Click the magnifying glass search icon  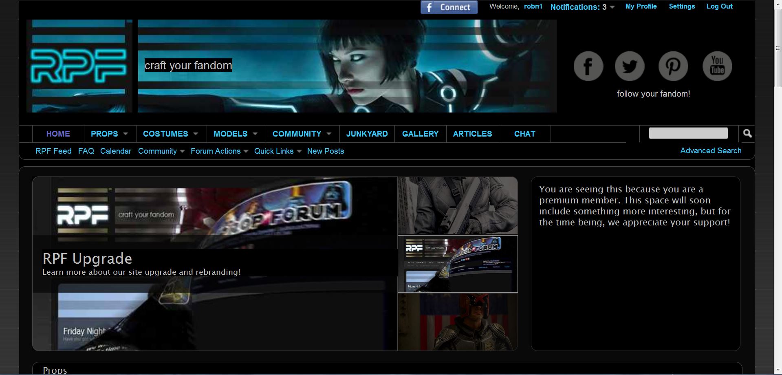coord(747,133)
